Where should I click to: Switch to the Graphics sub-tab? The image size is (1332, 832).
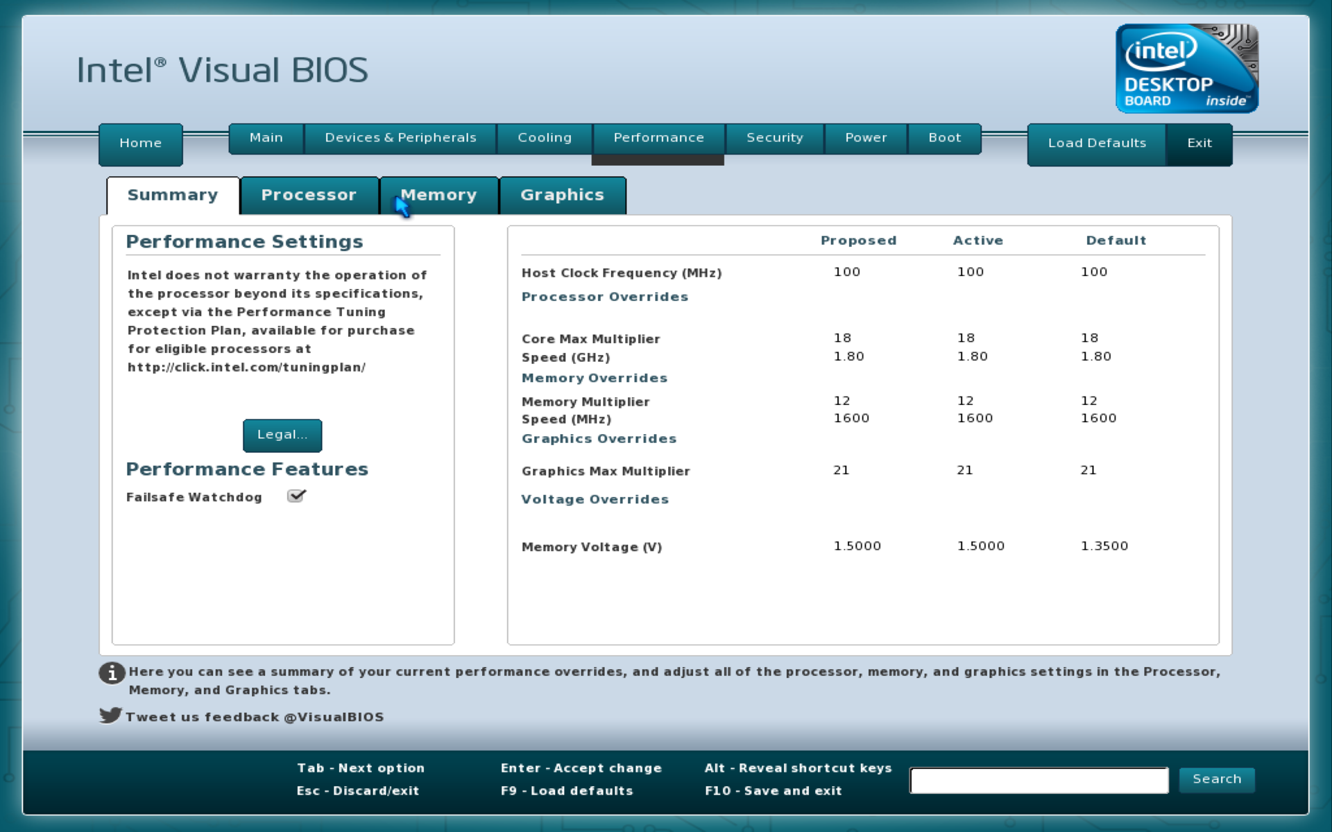563,196
